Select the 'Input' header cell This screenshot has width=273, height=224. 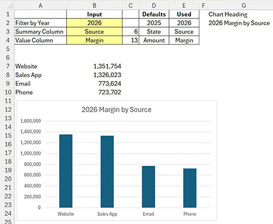(x=94, y=14)
